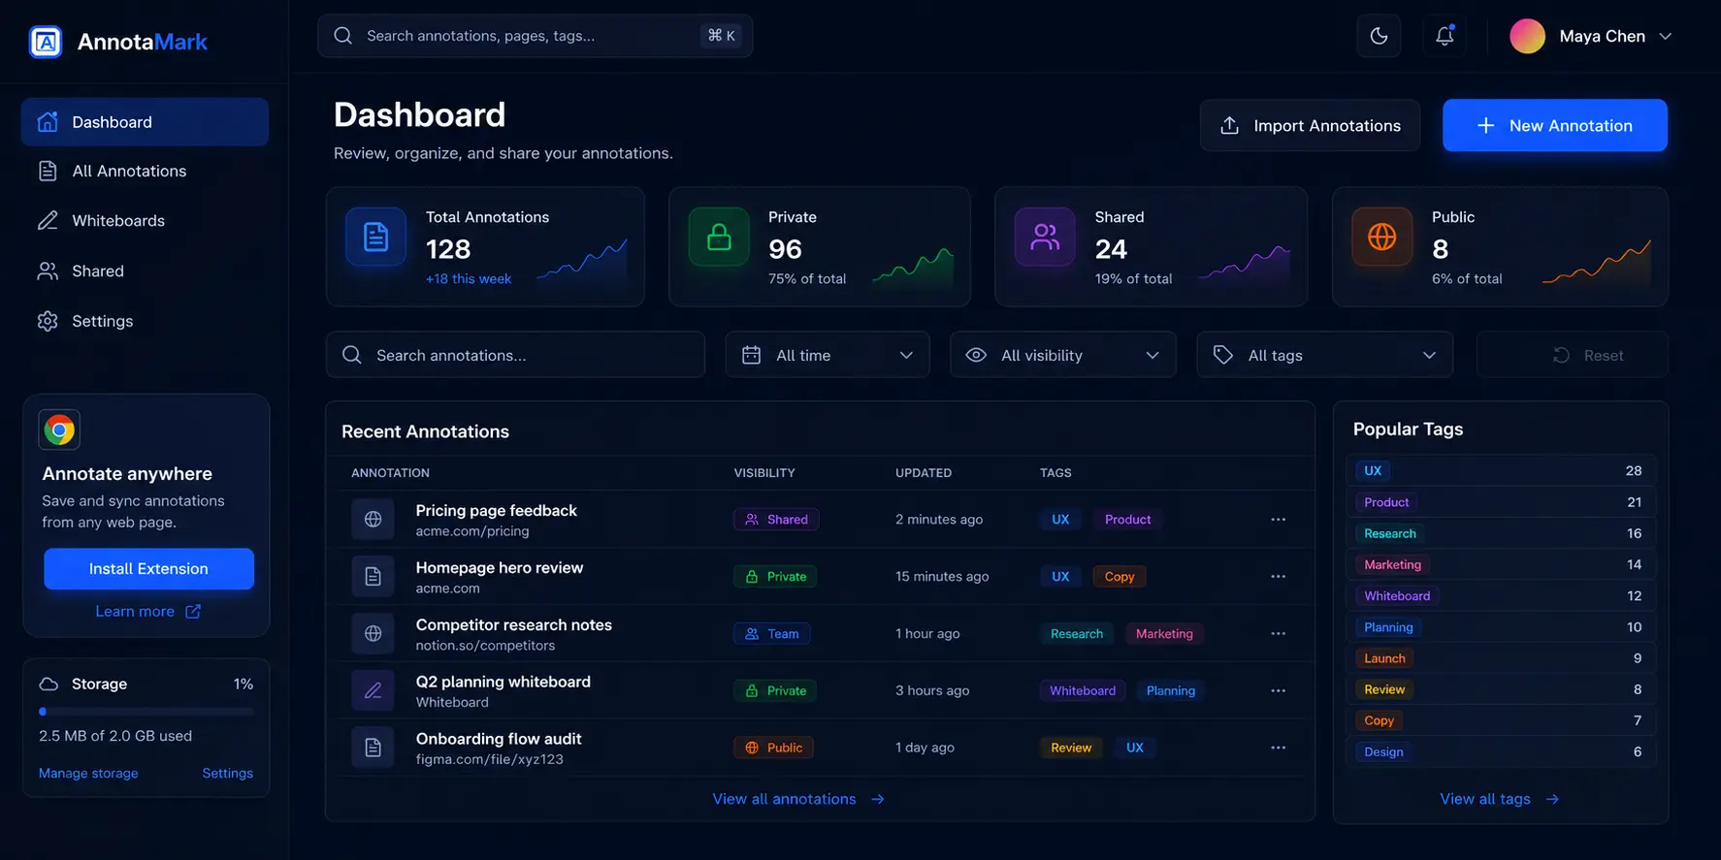Image resolution: width=1721 pixels, height=860 pixels.
Task: Select Research in Popular Tags
Action: coord(1501,533)
